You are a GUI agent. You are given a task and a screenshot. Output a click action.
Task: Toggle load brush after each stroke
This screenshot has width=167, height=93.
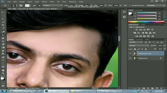[34, 5]
